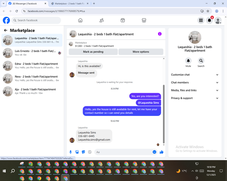
Task: Open the Reels video icon in top navigation
Action: click(x=123, y=20)
